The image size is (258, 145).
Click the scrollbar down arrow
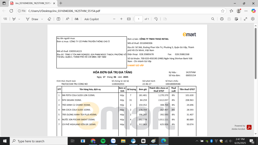255,134
